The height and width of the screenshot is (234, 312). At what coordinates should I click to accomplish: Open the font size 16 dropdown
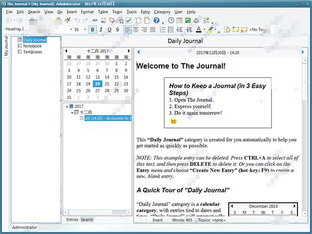[85, 30]
